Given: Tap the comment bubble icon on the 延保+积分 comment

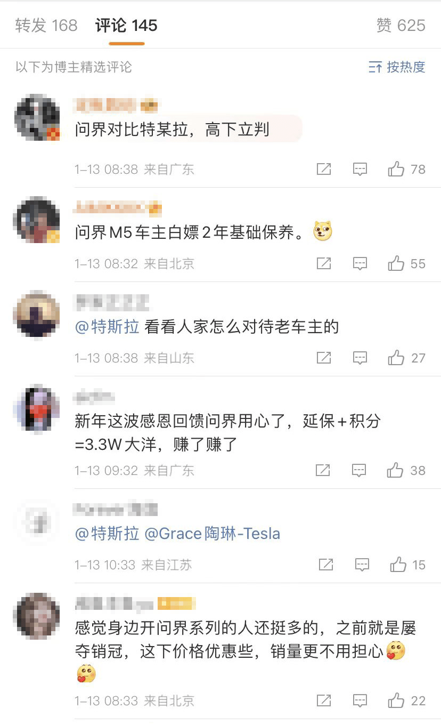Looking at the screenshot, I should coord(360,470).
